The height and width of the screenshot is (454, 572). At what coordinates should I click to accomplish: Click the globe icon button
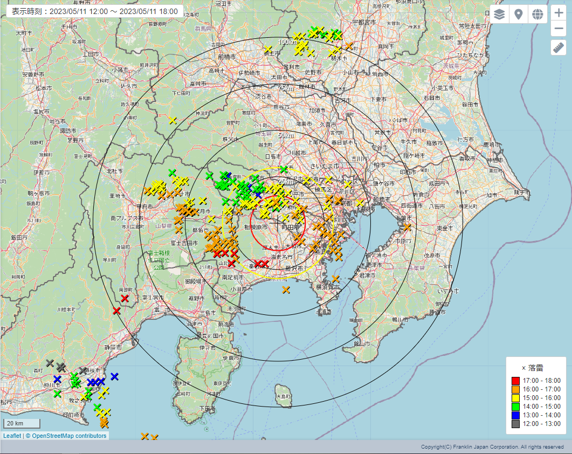click(537, 15)
